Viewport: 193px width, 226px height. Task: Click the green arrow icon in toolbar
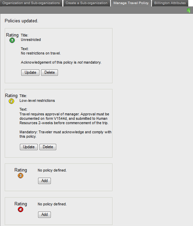coord(189,11)
